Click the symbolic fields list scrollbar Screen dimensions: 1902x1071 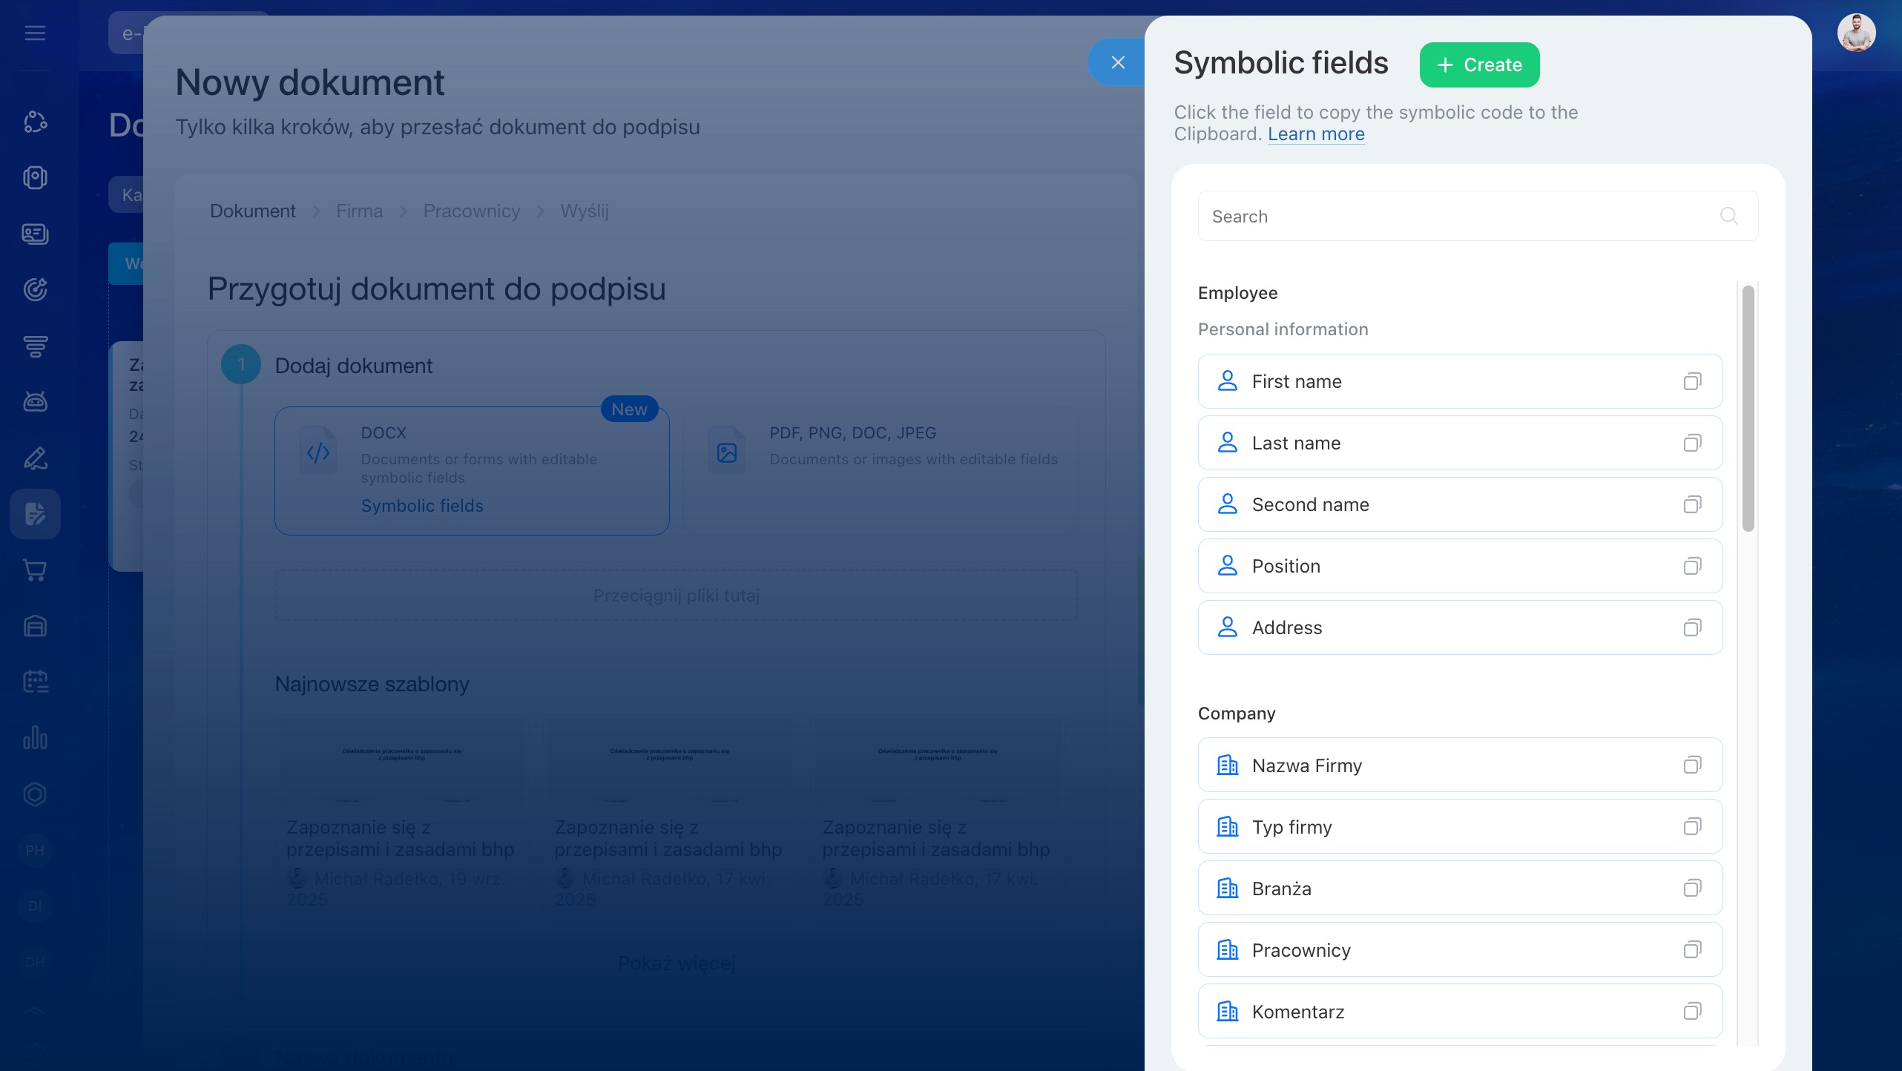[1748, 408]
